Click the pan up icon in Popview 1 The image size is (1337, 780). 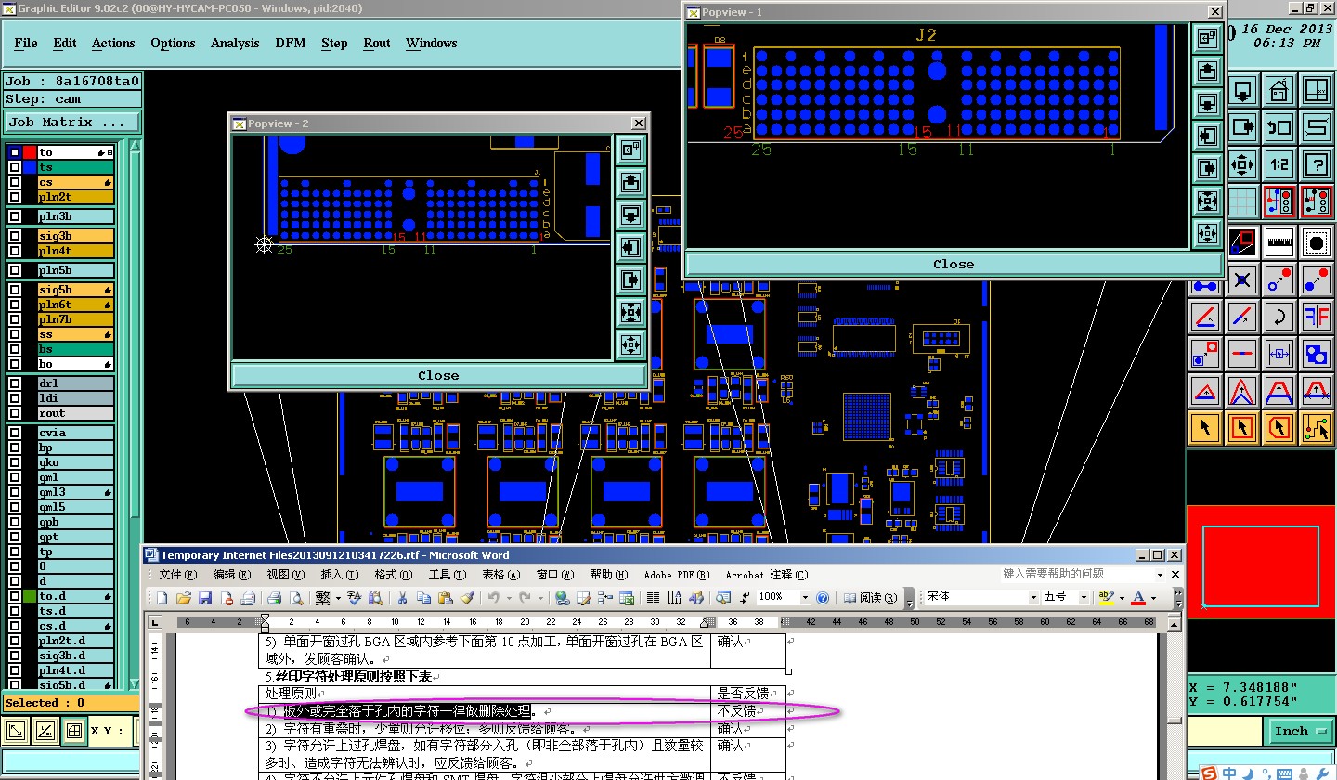1207,71
